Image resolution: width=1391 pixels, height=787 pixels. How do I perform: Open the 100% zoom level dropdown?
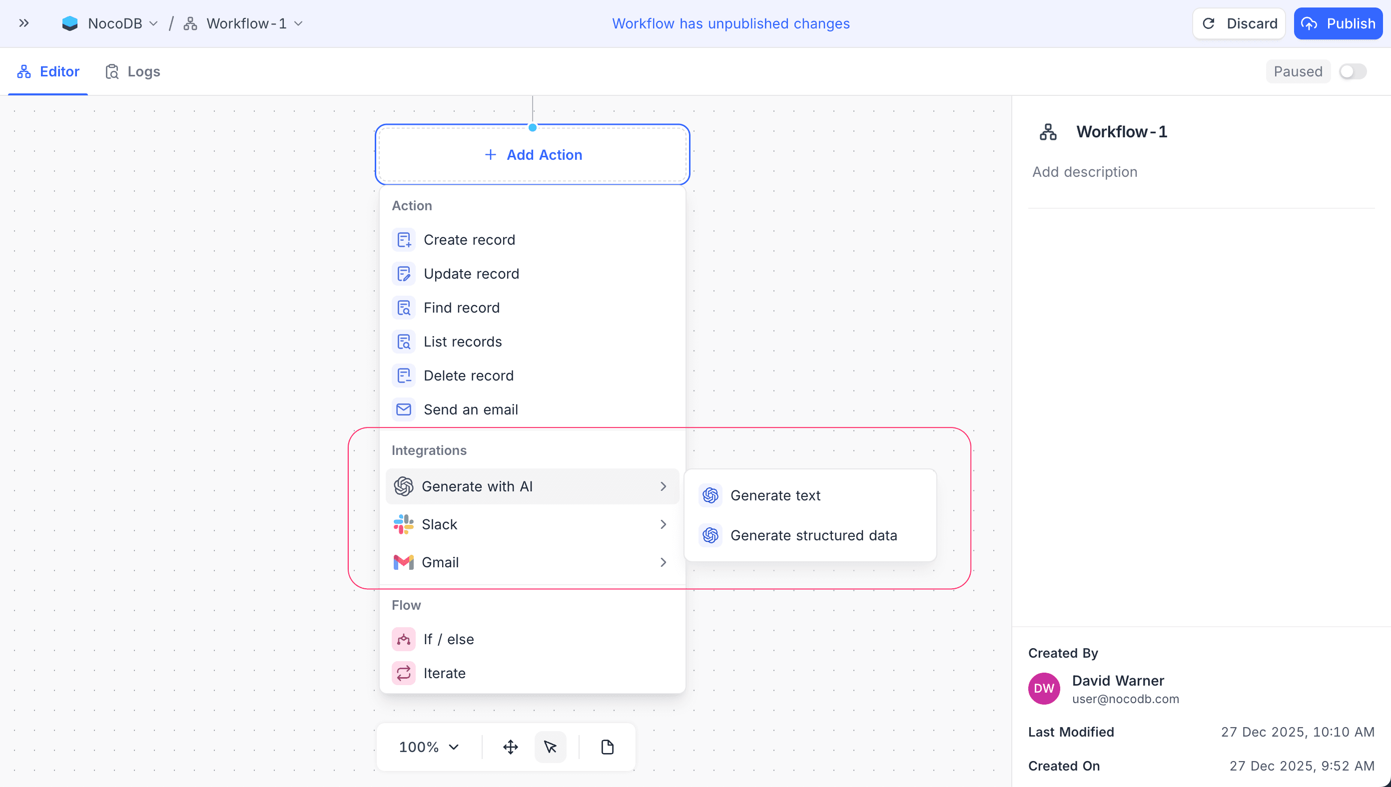(x=428, y=747)
